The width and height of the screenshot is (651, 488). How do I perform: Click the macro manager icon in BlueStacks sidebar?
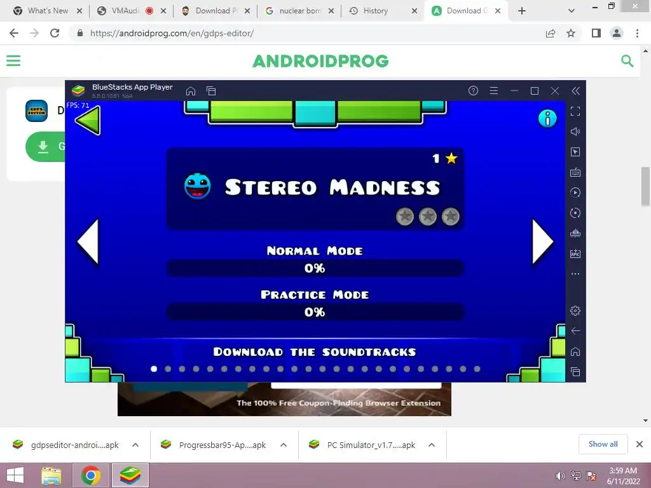575,233
